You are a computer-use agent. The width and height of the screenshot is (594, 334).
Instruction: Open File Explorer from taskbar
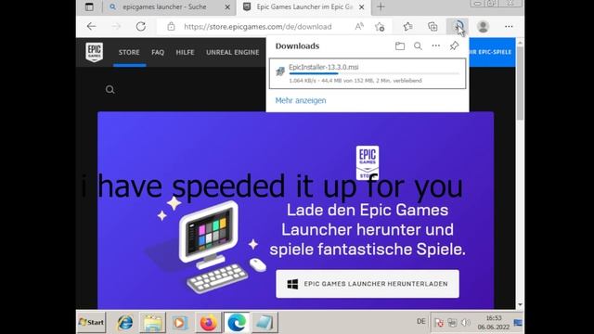coord(152,323)
